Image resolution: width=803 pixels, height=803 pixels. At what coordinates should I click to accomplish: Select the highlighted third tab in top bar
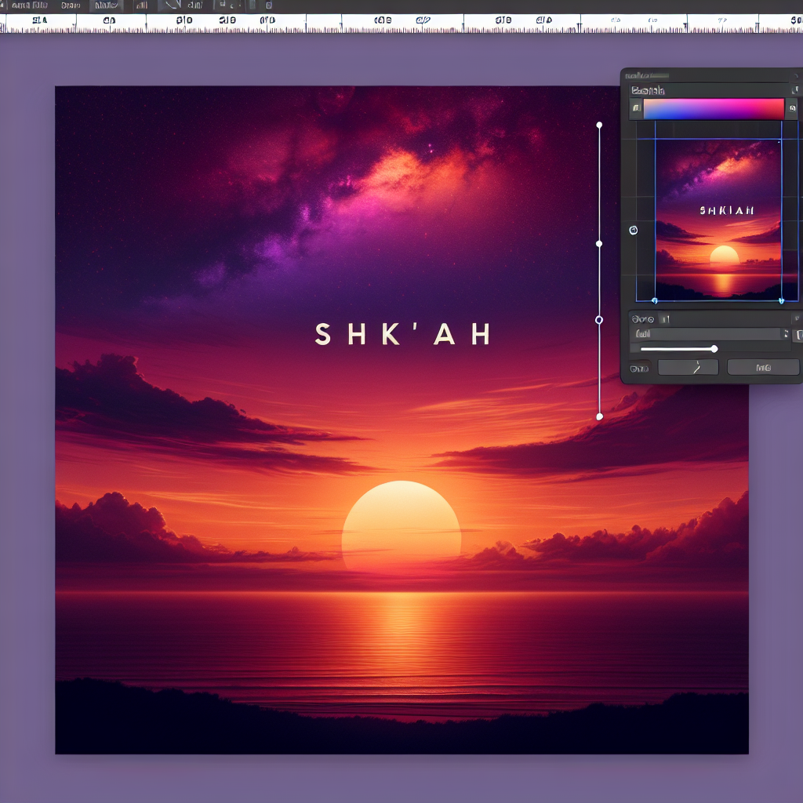(107, 5)
